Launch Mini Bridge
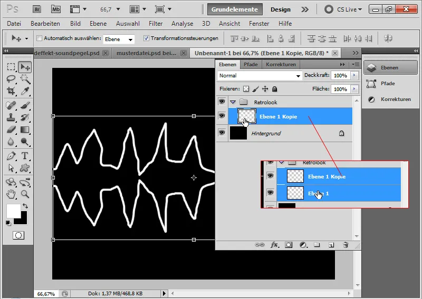This screenshot has width=422, height=299. point(56,9)
